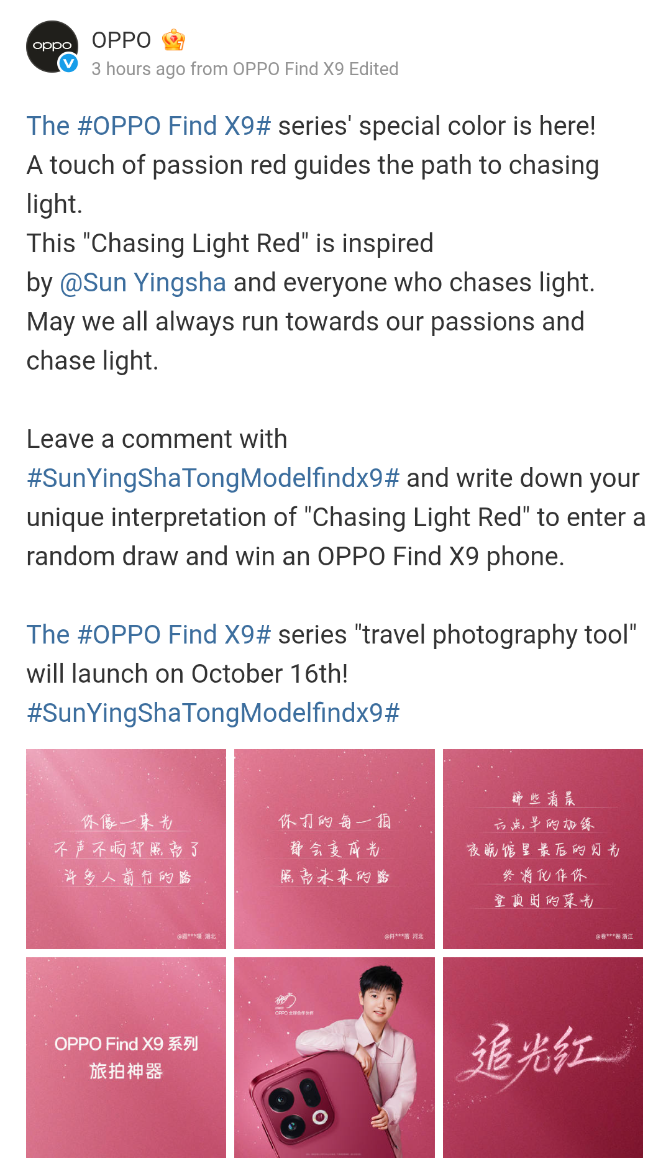Visit the @Sun Yingsha mention
Viewport: 671px width, 1161px height.
[143, 283]
